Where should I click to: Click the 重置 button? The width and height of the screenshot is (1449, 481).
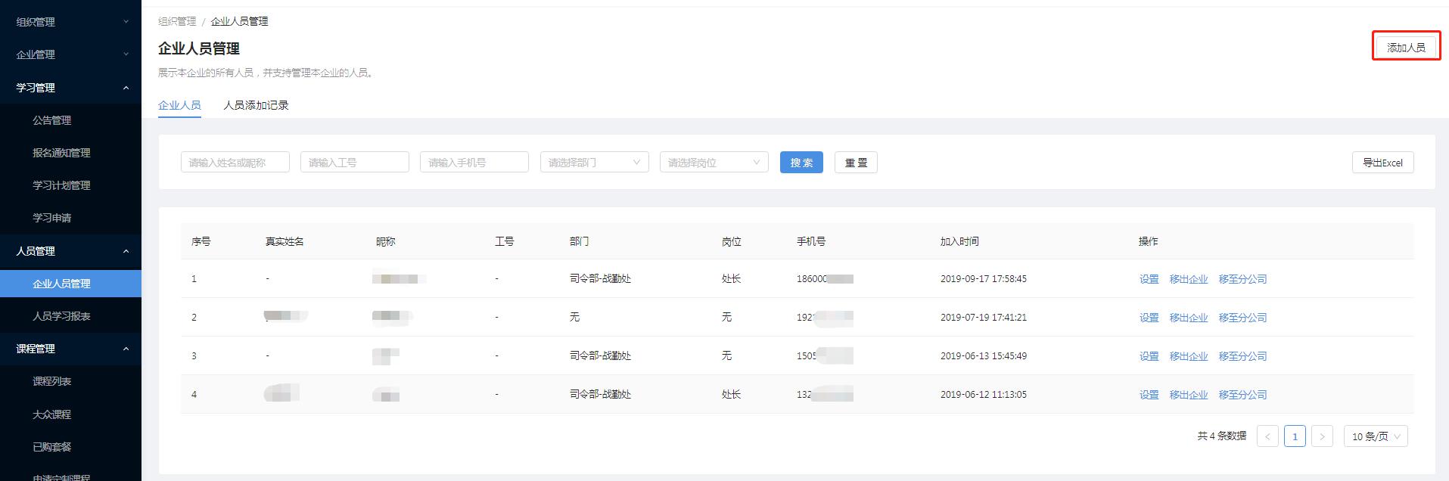point(856,162)
